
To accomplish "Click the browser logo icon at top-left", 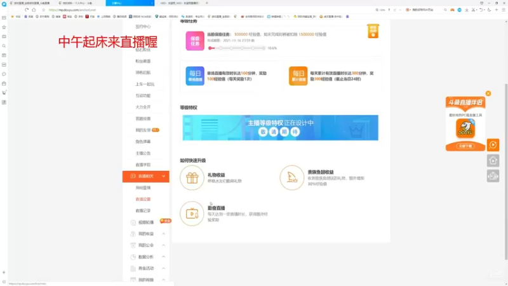I will click(4, 4).
